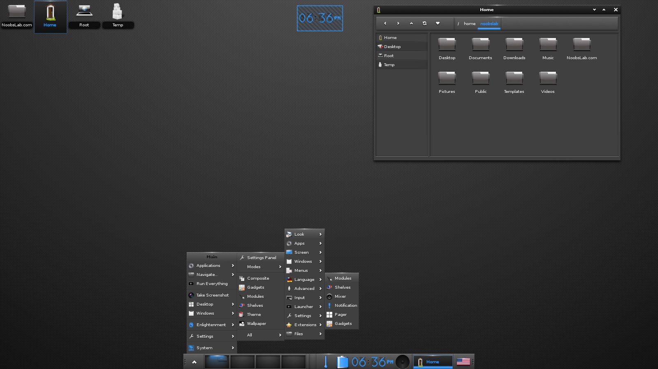Image resolution: width=658 pixels, height=369 pixels.
Task: Select the Pictures folder
Action: pyautogui.click(x=447, y=82)
